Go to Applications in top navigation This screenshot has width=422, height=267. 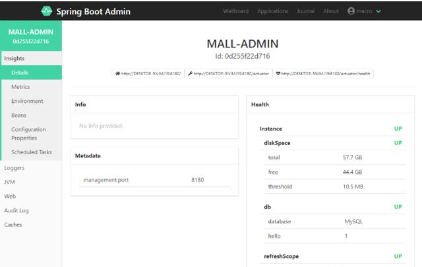point(272,11)
